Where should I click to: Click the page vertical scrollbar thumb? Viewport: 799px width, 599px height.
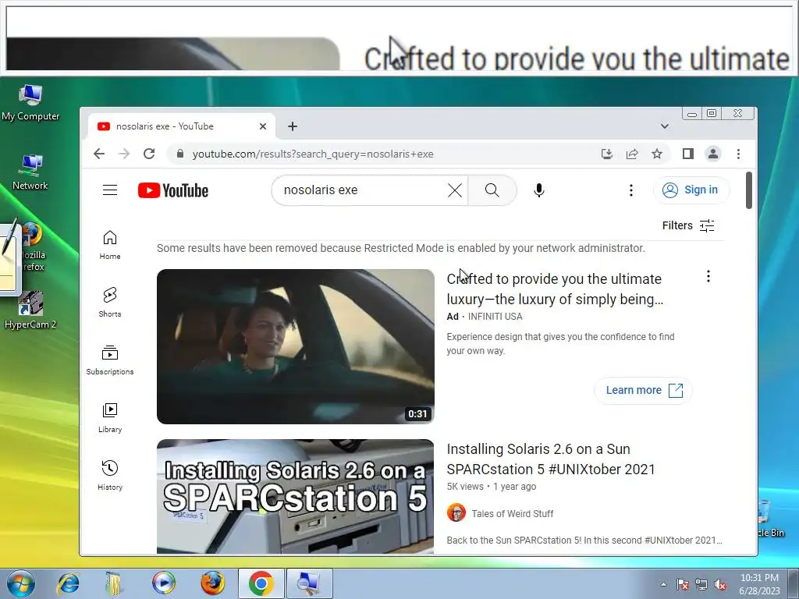[748, 190]
